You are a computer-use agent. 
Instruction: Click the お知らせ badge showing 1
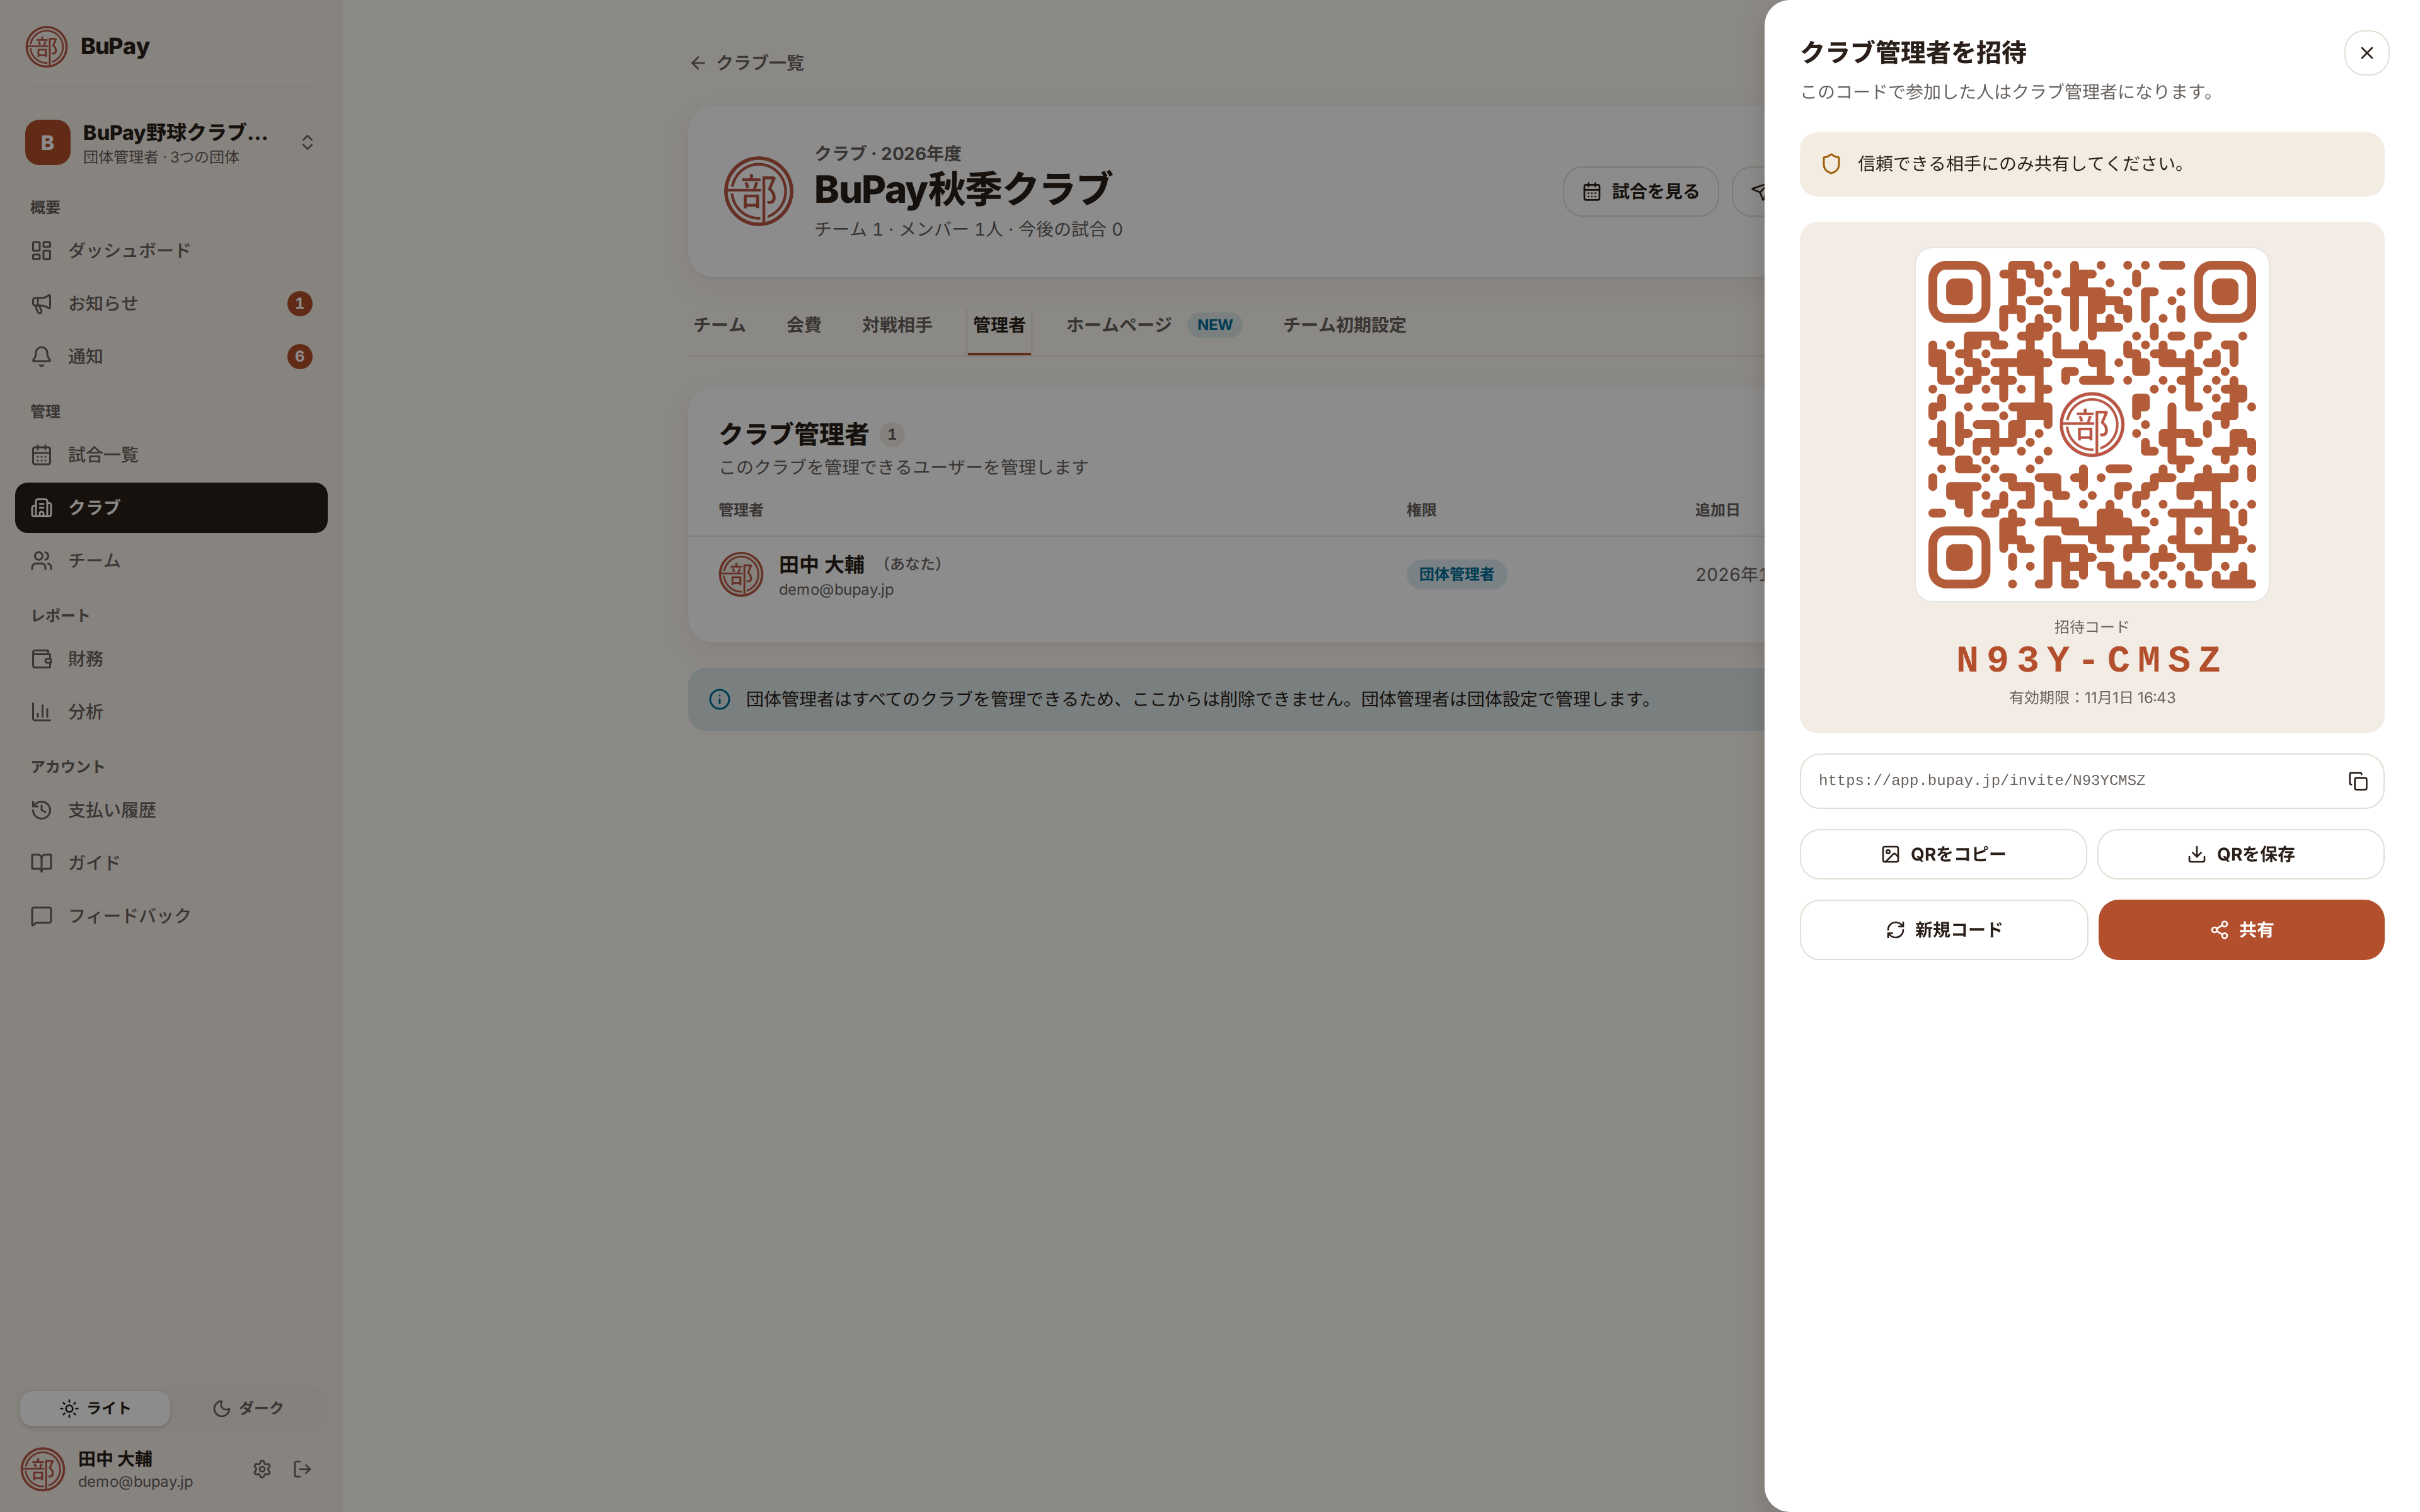point(299,304)
